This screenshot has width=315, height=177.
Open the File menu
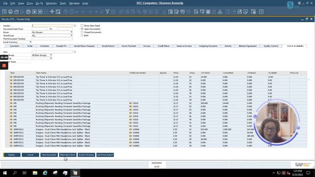tap(5, 3)
